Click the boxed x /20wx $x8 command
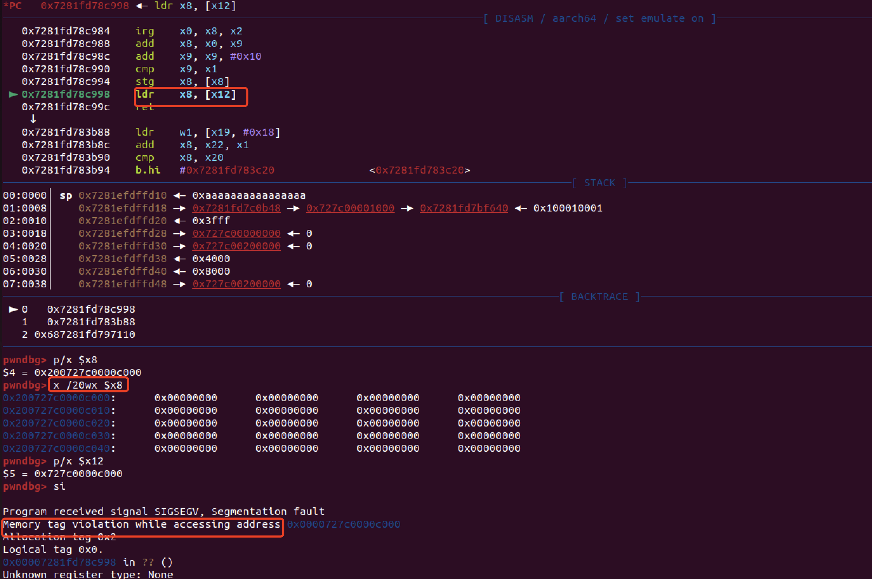The height and width of the screenshot is (579, 872). coord(88,385)
